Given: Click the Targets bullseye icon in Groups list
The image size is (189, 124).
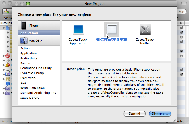Looking at the screenshot, I should [8, 56].
